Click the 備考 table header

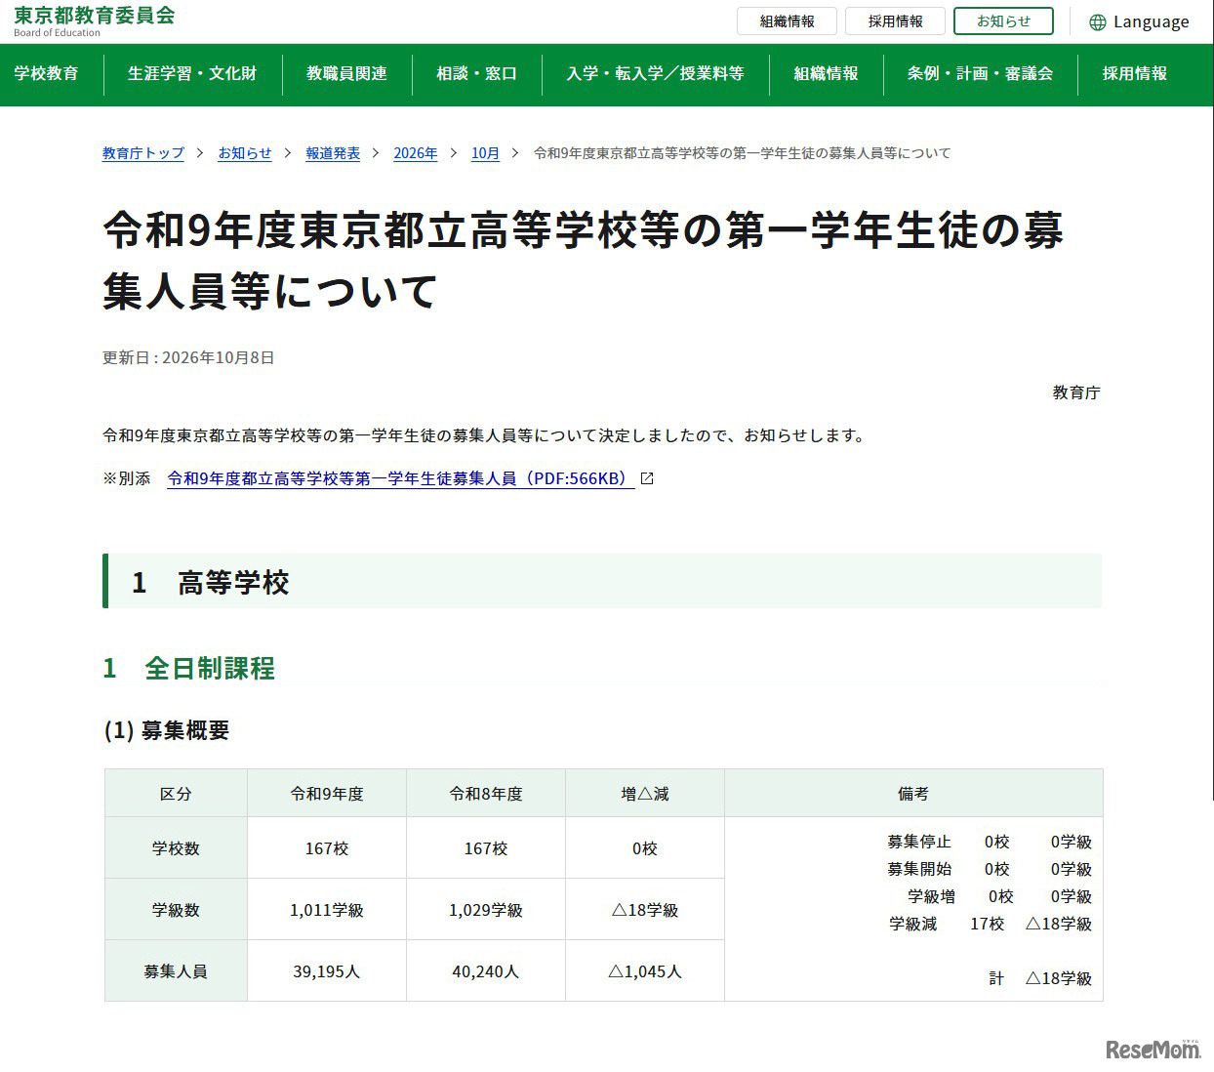913,794
